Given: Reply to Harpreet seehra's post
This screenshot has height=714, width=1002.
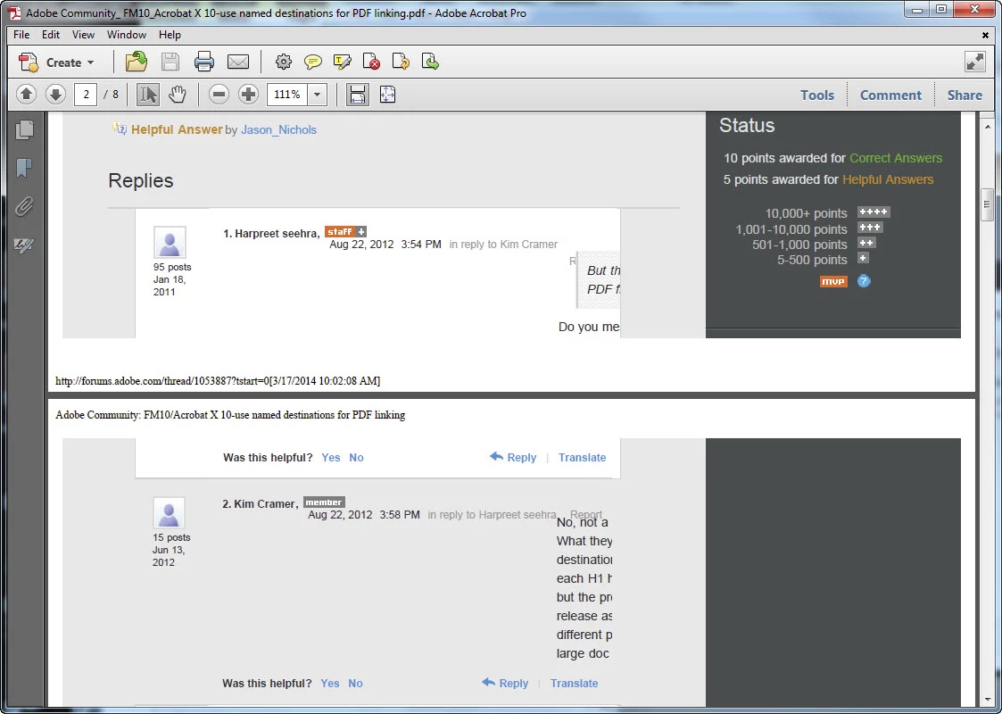Looking at the screenshot, I should [x=513, y=457].
